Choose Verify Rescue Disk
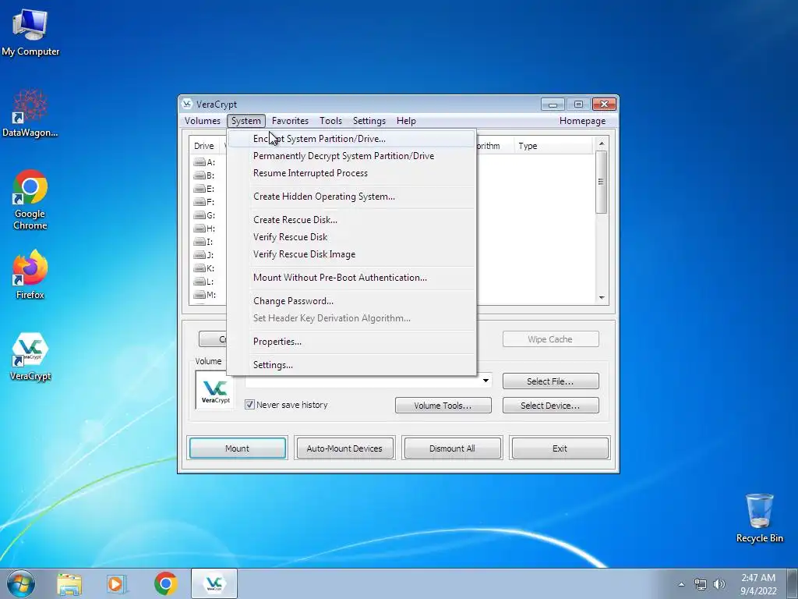798x599 pixels. 351,237
